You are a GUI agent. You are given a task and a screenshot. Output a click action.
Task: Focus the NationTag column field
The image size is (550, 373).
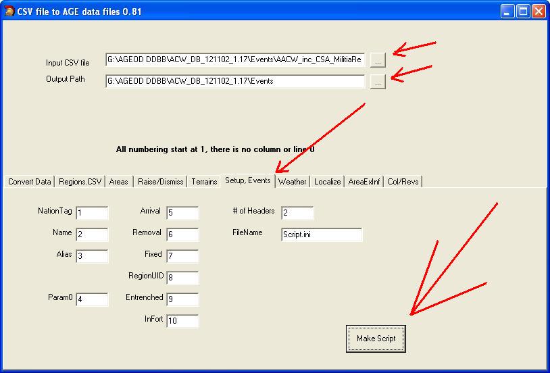click(92, 214)
